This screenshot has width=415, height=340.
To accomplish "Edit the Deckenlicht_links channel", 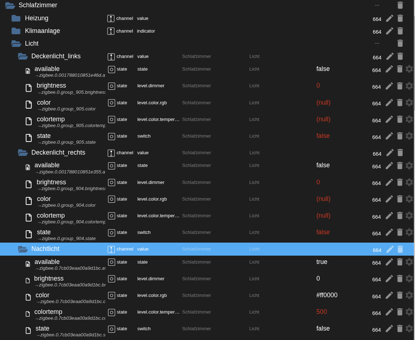I will tap(390, 56).
